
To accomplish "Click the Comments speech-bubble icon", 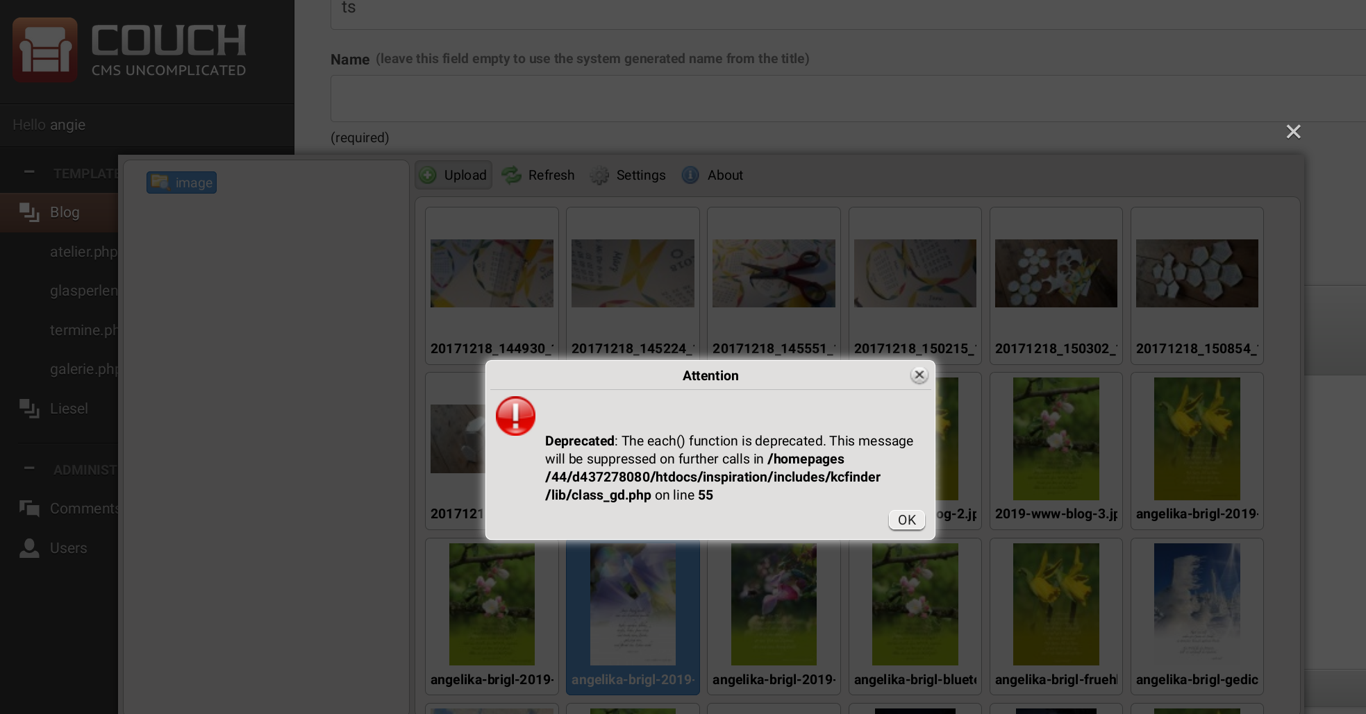I will (29, 509).
